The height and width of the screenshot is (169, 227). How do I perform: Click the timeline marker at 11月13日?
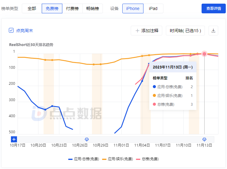(204, 139)
